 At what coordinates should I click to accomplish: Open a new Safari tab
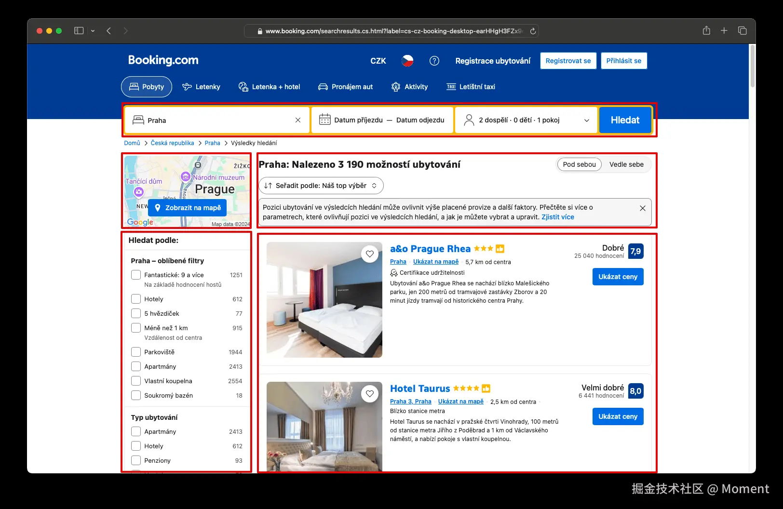(724, 30)
